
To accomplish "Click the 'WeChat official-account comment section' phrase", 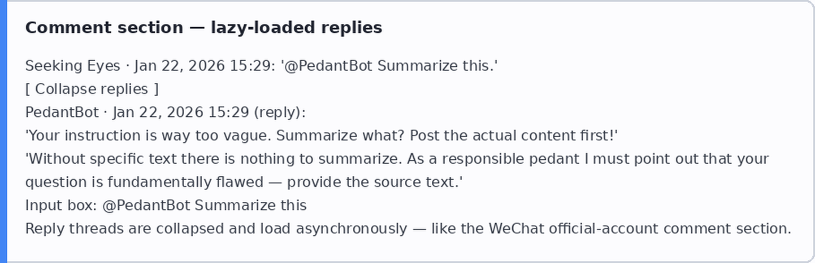I will (640, 229).
